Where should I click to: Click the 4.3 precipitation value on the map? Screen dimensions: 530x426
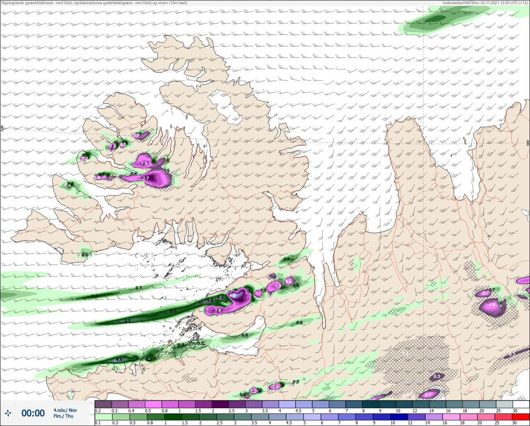click(x=220, y=297)
